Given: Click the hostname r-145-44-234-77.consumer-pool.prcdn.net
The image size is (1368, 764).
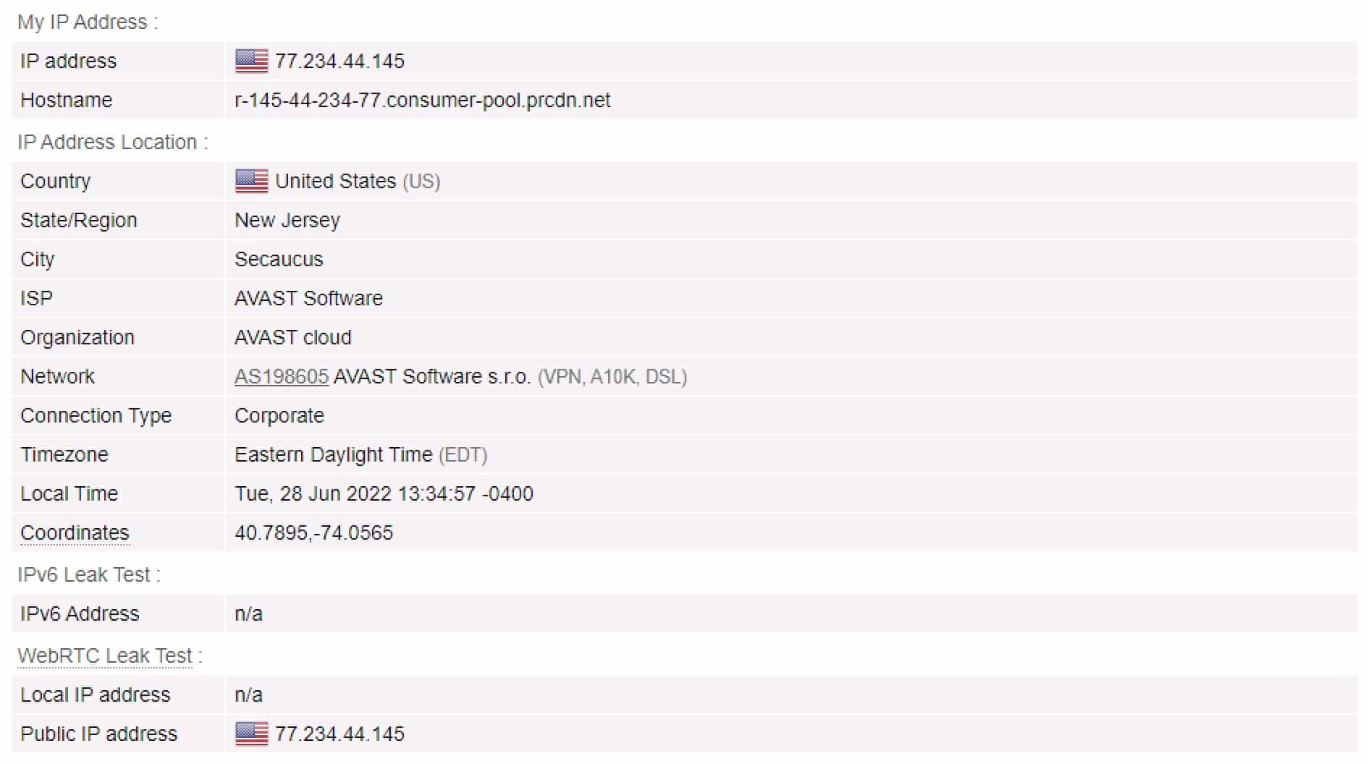Looking at the screenshot, I should click(x=423, y=100).
